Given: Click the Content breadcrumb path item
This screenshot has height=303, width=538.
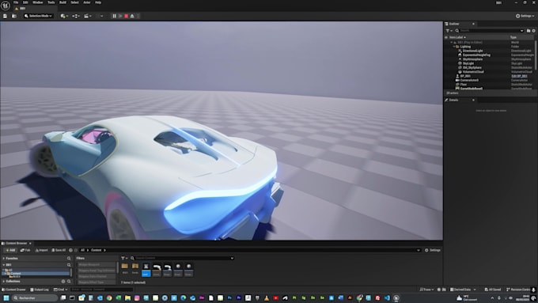Looking at the screenshot, I should pyautogui.click(x=96, y=250).
